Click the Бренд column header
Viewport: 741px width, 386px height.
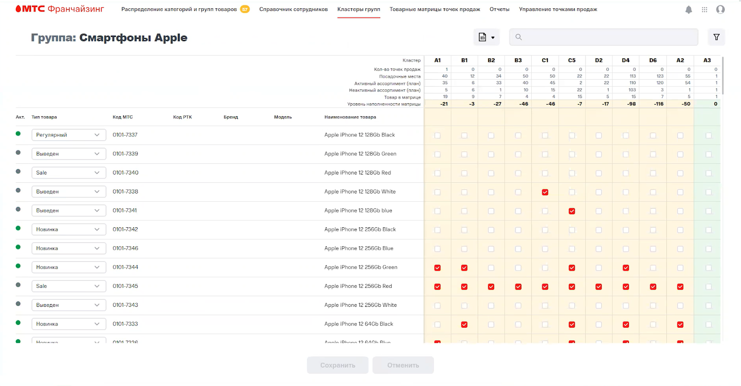click(x=231, y=117)
